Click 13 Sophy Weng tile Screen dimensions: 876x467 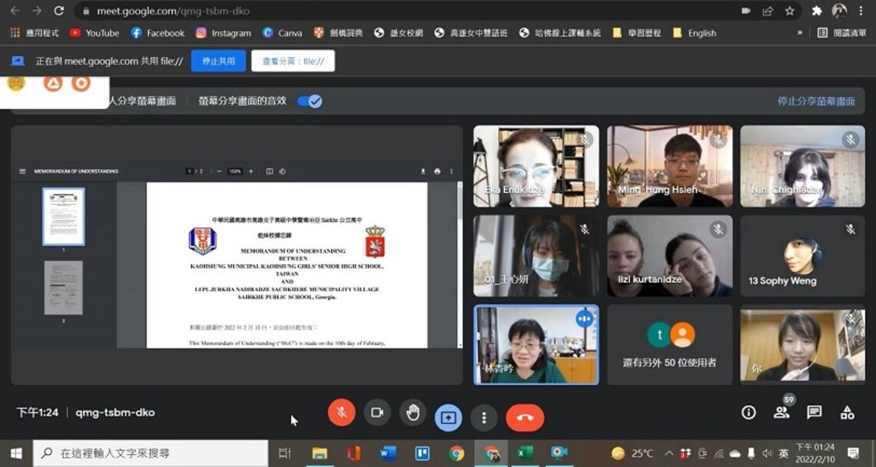point(803,256)
